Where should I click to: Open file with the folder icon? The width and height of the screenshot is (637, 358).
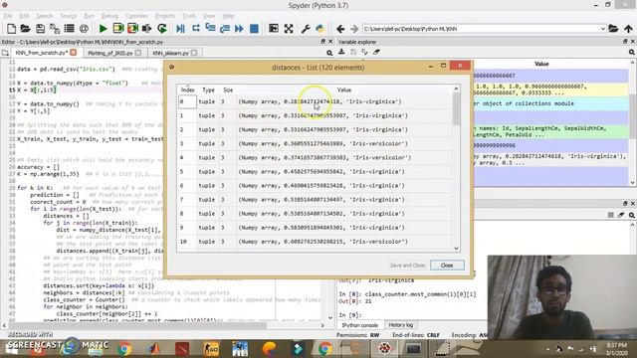click(26, 29)
